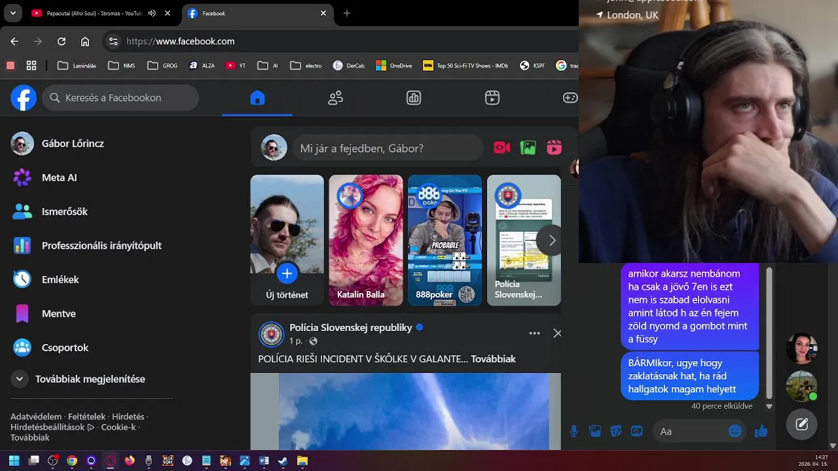Open Hirdetések footer link
838x471 pixels.
[x=128, y=417]
